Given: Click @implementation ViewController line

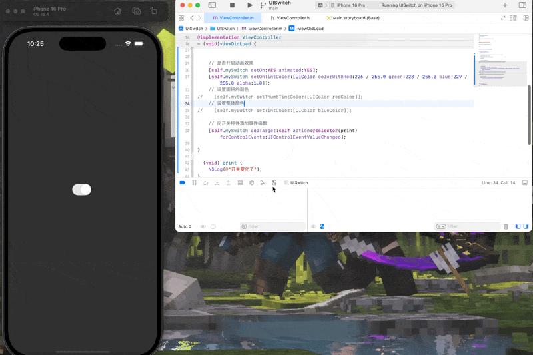Looking at the screenshot, I should coord(239,37).
